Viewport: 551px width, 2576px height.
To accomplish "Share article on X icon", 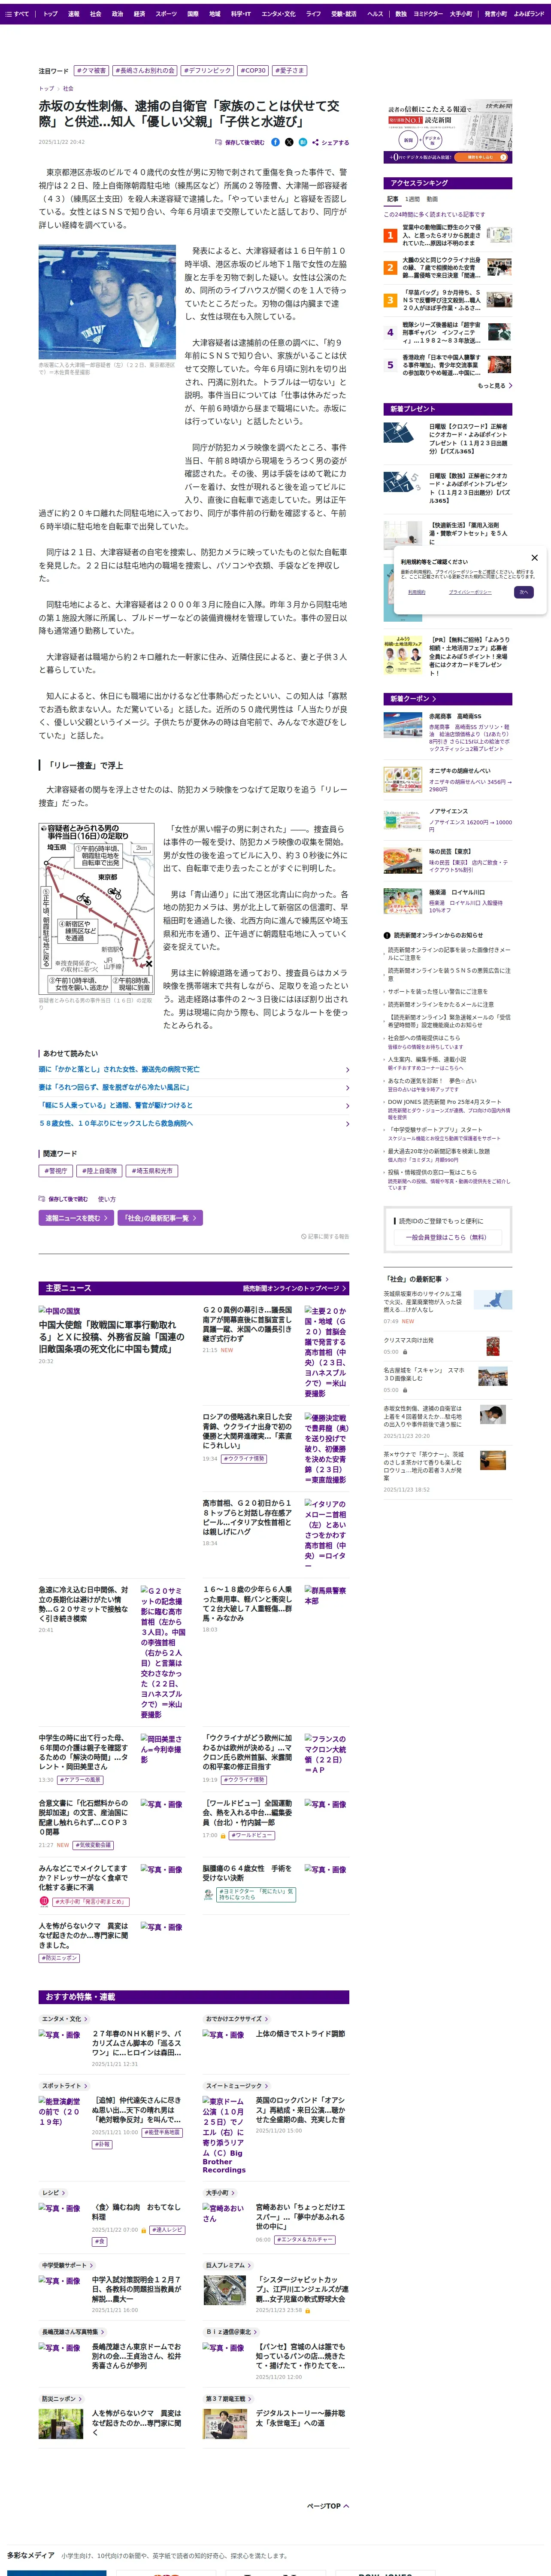I will click(289, 142).
